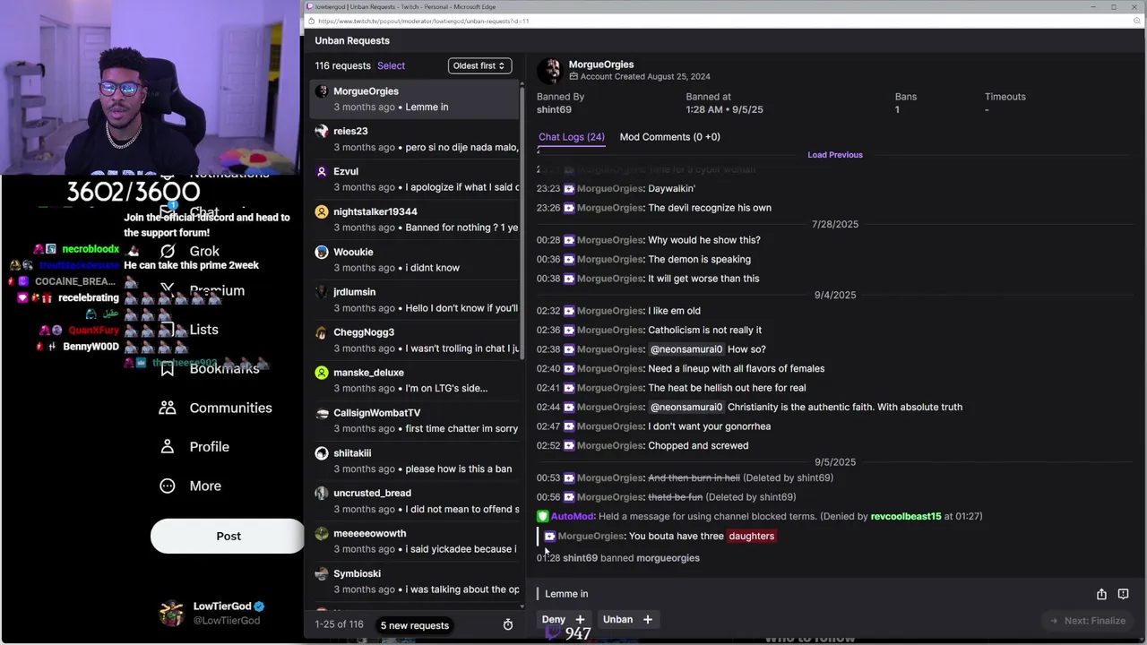Click nightstalker19344's yellow avatar icon

322,211
